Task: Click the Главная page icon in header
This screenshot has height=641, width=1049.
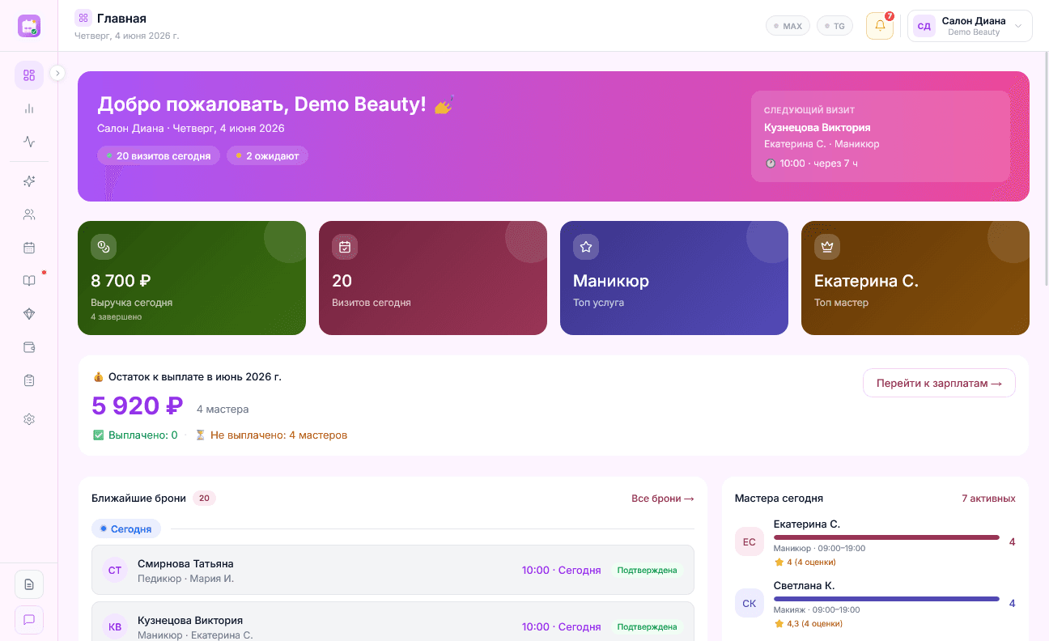Action: click(83, 18)
